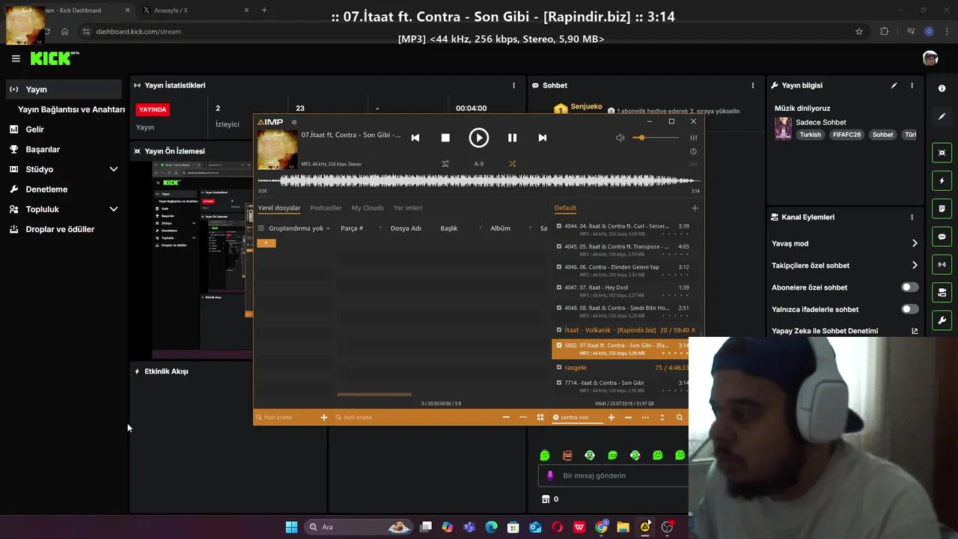Edit Yayın bilgisi with pencil icon

coord(894,85)
